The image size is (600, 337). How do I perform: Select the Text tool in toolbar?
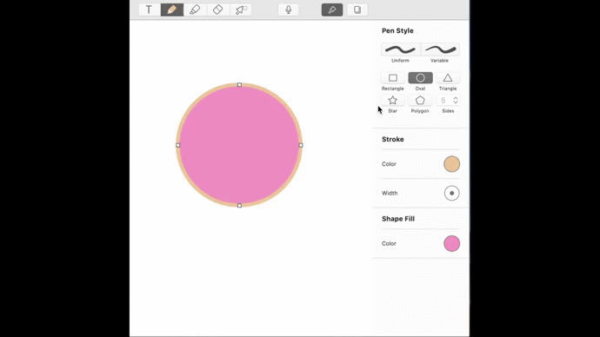click(x=149, y=10)
